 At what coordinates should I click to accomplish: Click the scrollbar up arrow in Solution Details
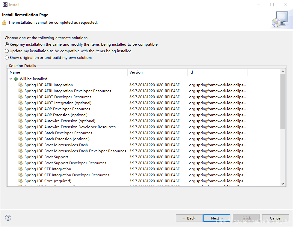coord(283,71)
